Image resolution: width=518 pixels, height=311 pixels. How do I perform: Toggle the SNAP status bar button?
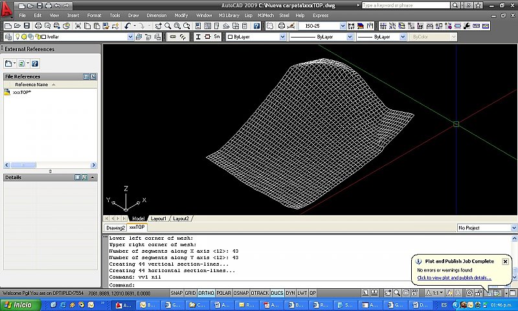(177, 293)
